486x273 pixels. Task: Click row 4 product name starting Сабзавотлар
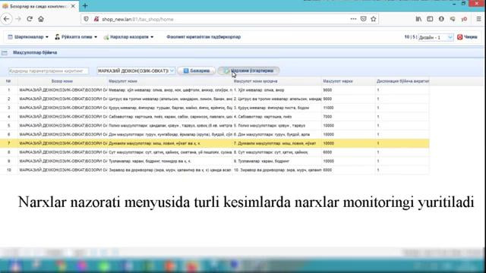click(x=170, y=117)
